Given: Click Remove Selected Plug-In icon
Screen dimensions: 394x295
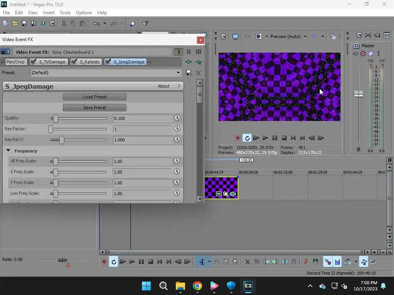Looking at the screenshot, I should tap(199, 62).
